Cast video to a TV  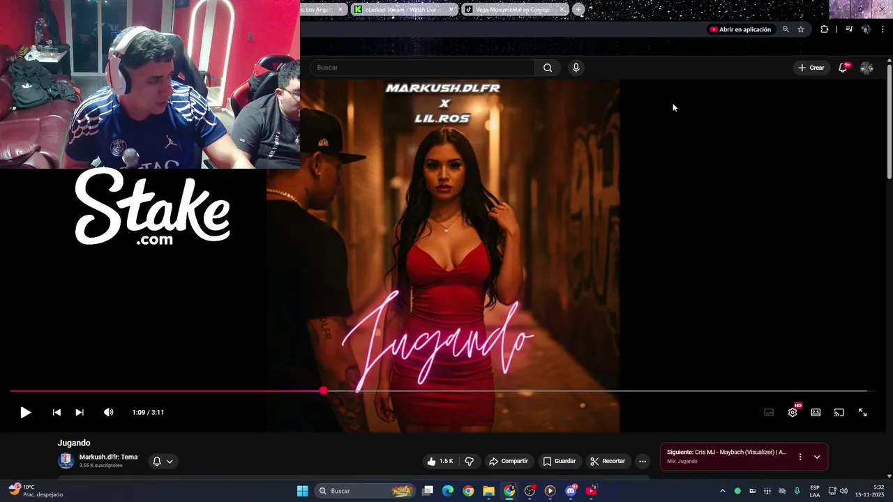[839, 412]
